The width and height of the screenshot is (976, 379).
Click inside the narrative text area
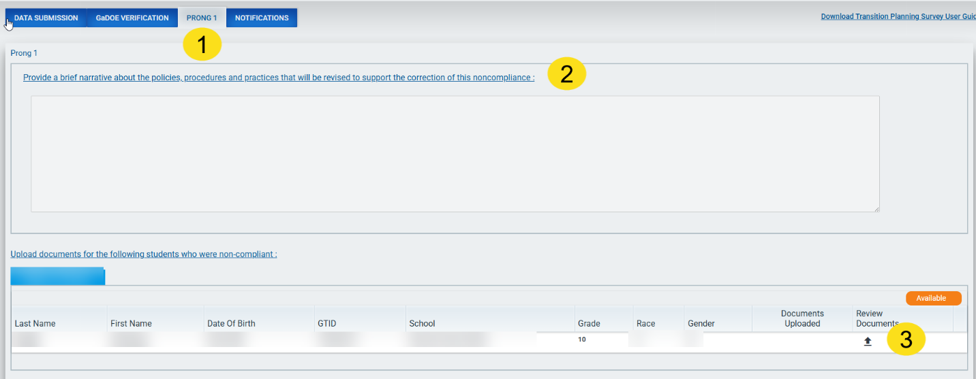(455, 154)
